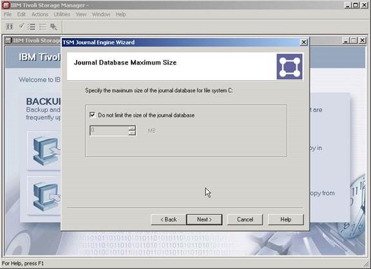The image size is (371, 269).
Task: Open the View menu
Action: click(x=81, y=14)
